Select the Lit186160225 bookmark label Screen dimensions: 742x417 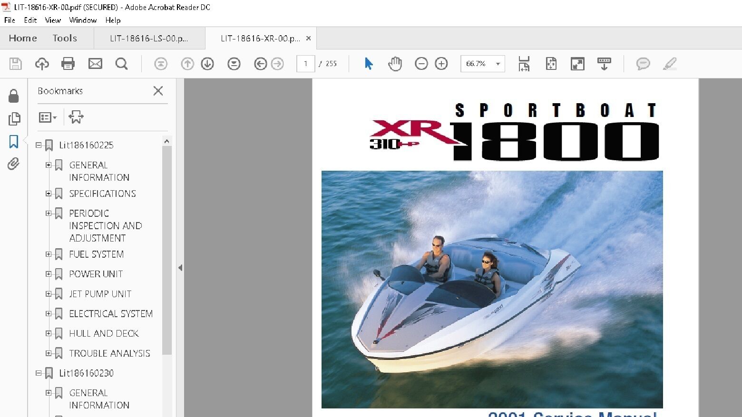[87, 145]
